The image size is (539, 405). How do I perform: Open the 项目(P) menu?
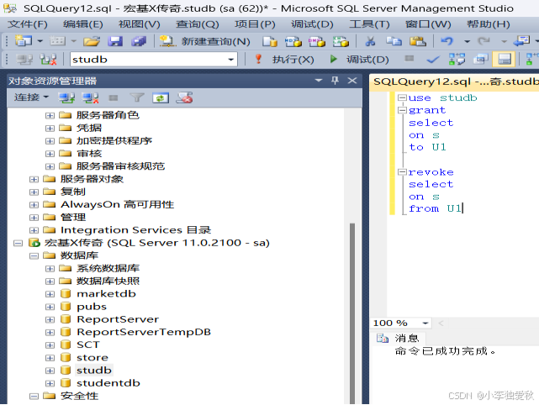tap(255, 24)
